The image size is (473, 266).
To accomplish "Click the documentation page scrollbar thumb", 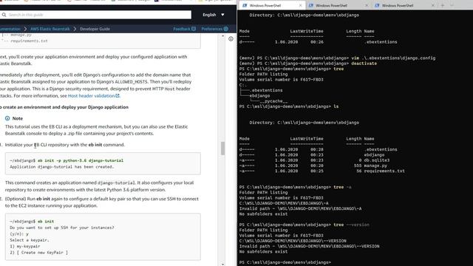I will 223,149.
